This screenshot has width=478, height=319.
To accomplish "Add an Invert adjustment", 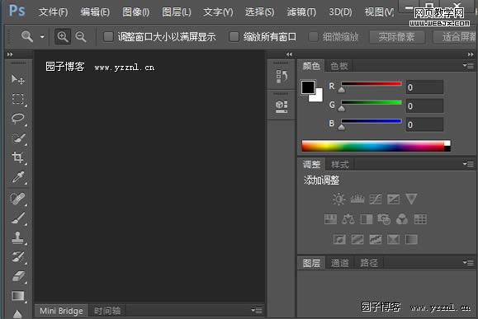I will point(339,239).
